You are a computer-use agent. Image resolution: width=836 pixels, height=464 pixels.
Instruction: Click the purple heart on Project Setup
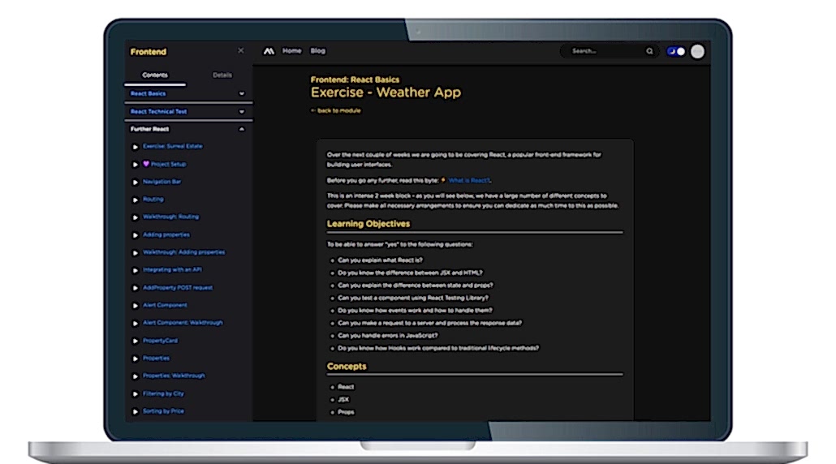tap(146, 164)
